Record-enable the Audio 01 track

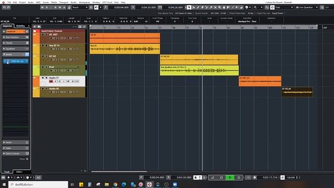(51, 81)
